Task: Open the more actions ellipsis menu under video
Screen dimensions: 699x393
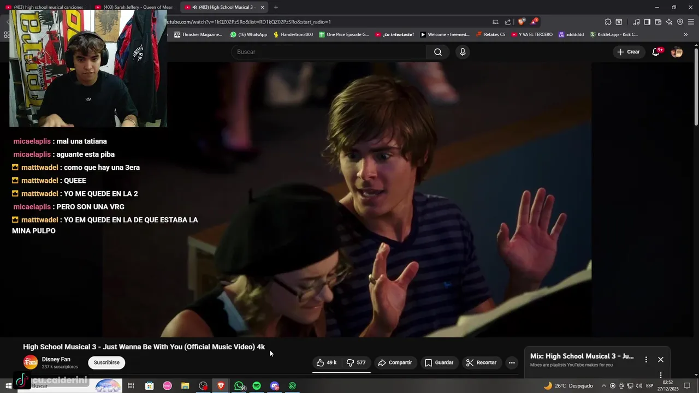Action: pos(512,362)
